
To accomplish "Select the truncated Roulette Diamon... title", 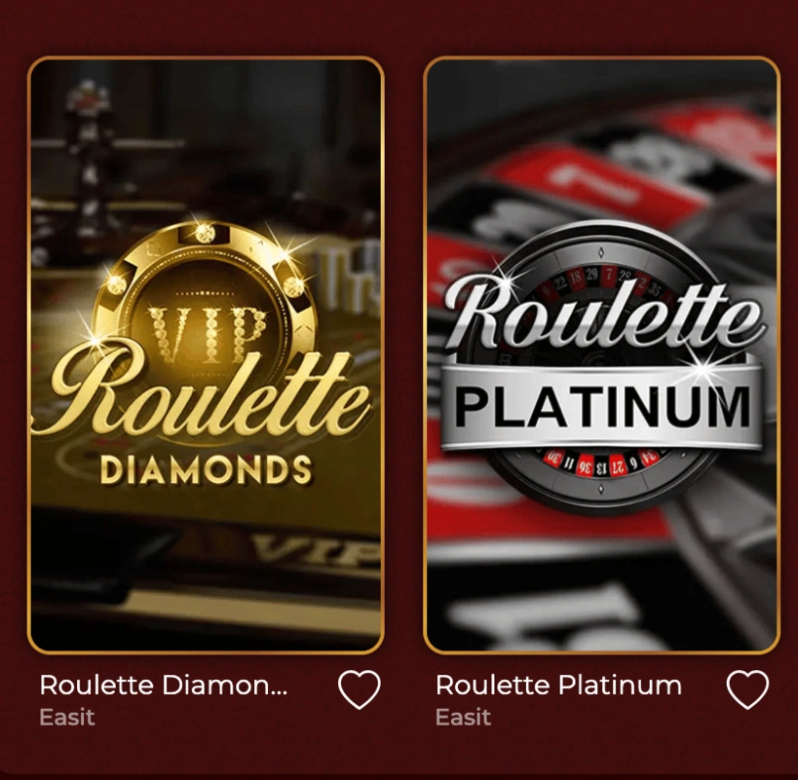I will 164,685.
